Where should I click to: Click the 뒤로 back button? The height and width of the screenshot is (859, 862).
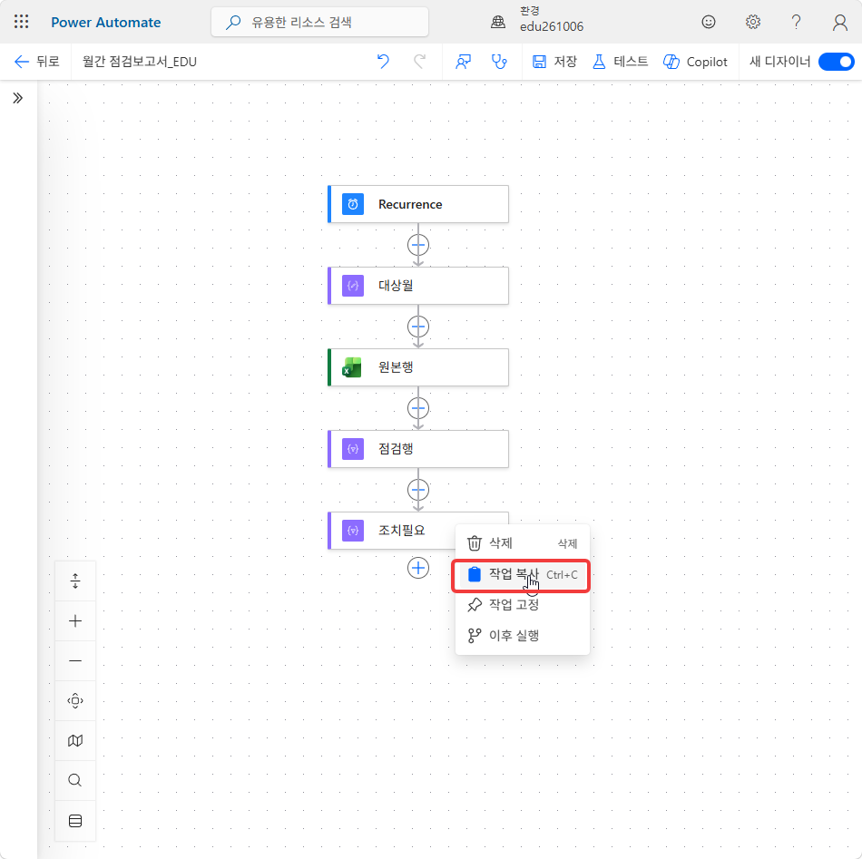[37, 62]
